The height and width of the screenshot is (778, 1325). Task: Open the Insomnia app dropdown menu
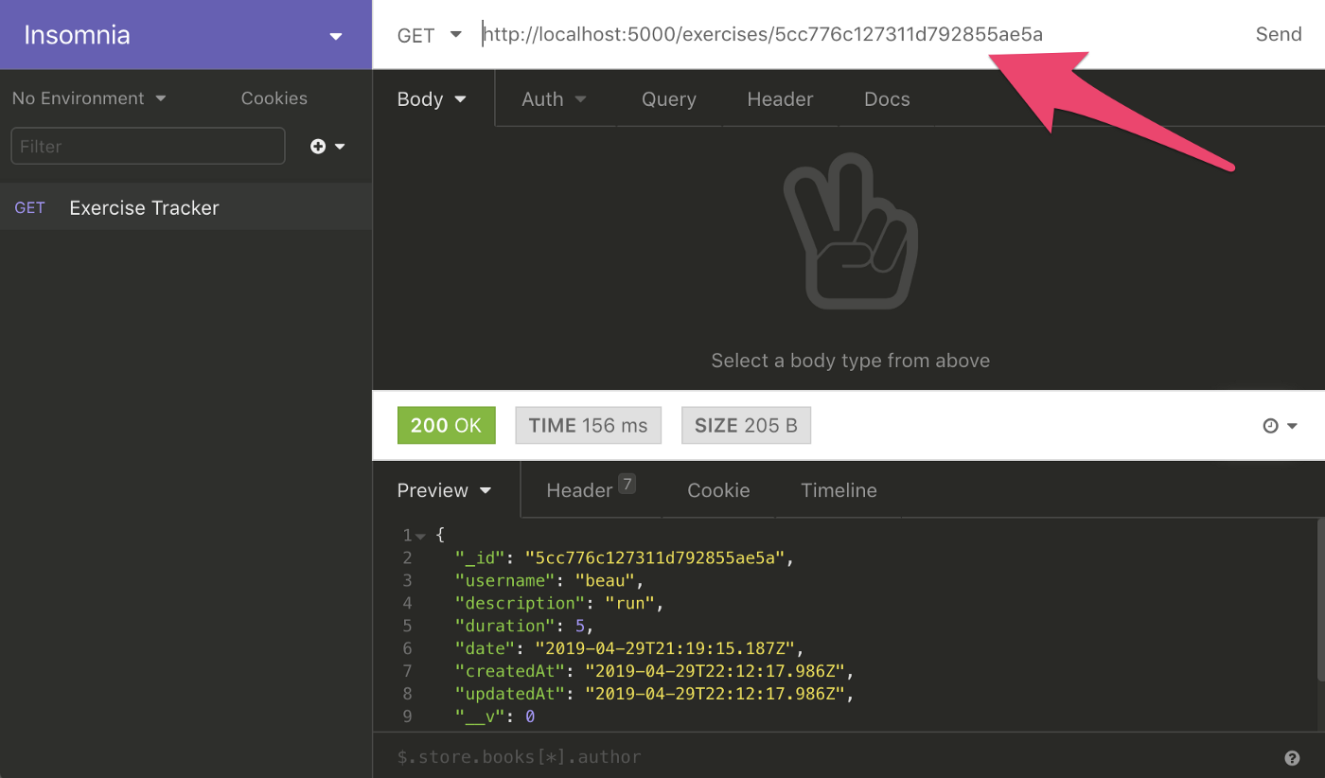[x=335, y=36]
